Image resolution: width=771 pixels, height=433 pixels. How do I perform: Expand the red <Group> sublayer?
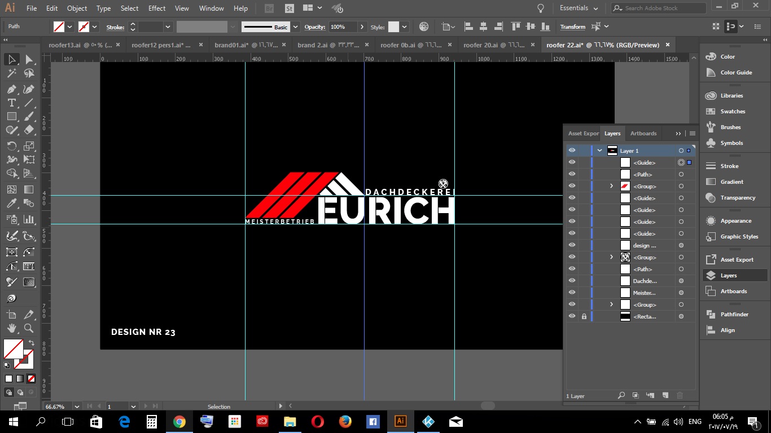click(x=611, y=186)
